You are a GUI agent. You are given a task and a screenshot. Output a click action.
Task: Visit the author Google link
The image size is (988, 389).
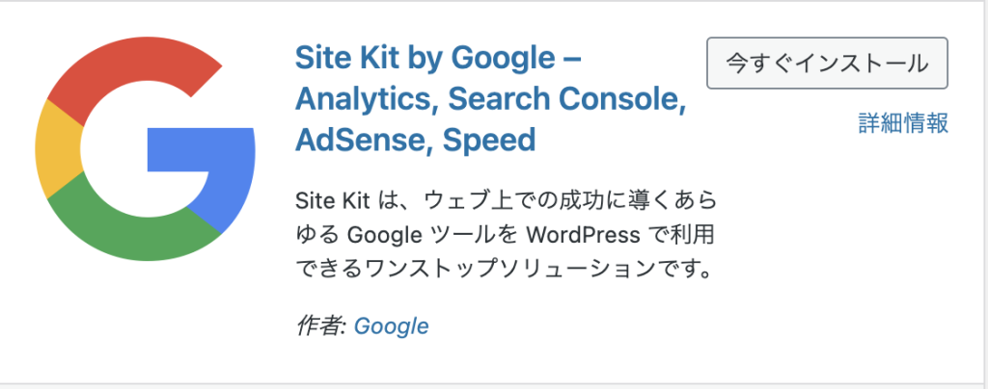(392, 326)
